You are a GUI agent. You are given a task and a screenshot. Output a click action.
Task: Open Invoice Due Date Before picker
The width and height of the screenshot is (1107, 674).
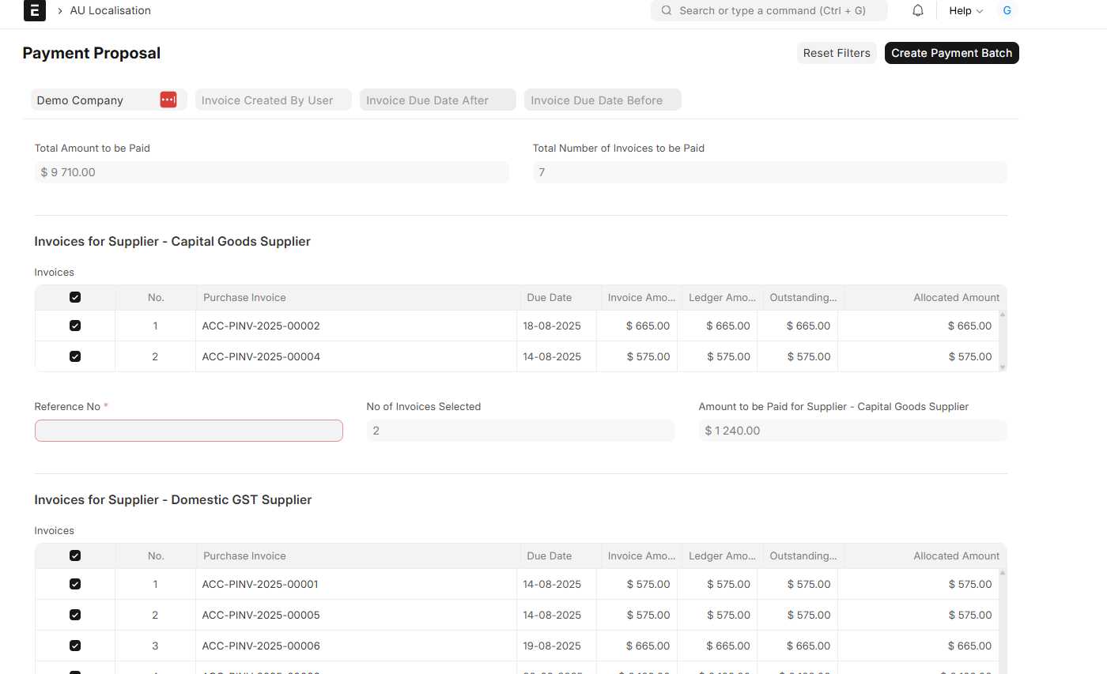(602, 100)
